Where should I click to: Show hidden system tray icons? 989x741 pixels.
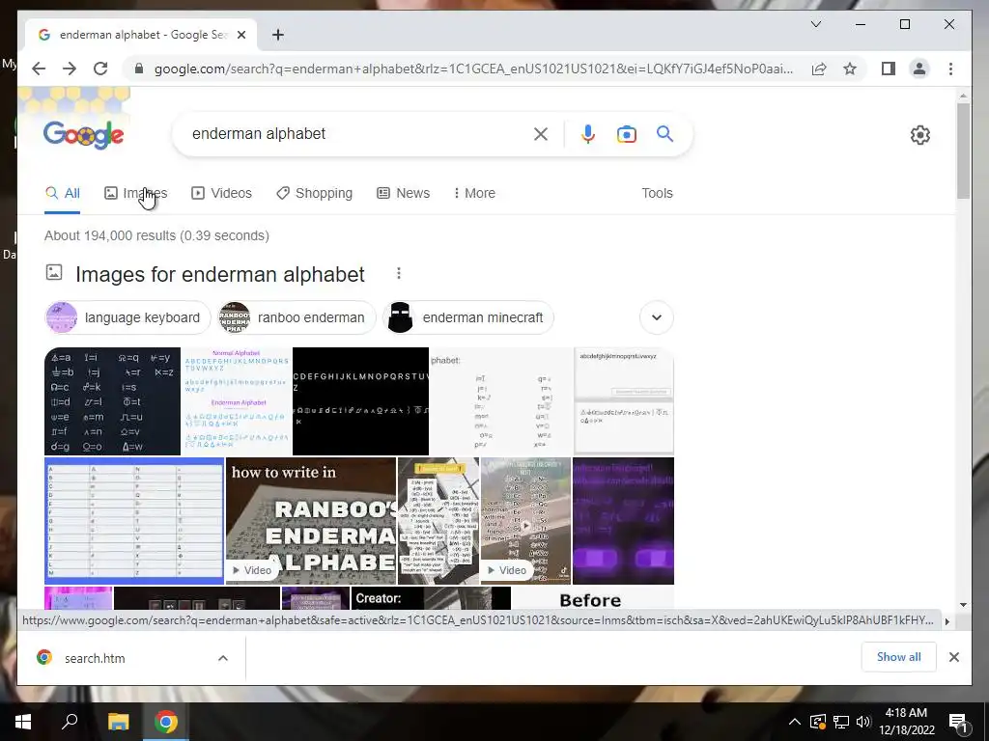coord(795,722)
